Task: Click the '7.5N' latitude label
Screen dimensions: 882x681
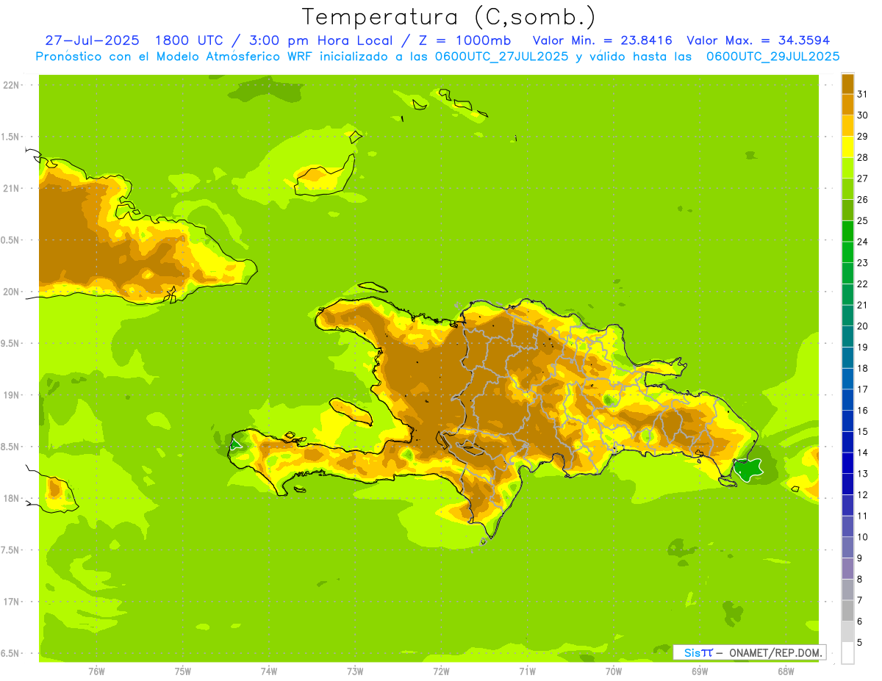Action: (11, 550)
